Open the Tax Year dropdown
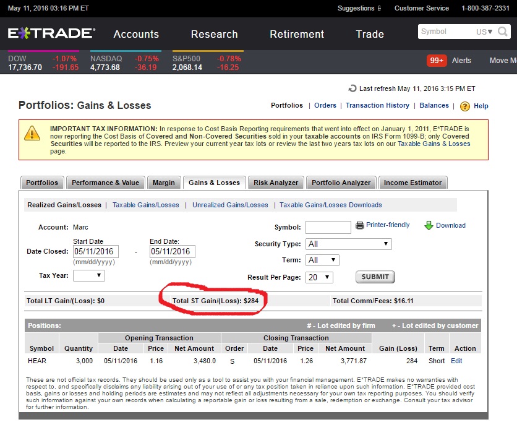The width and height of the screenshot is (517, 422). point(88,275)
